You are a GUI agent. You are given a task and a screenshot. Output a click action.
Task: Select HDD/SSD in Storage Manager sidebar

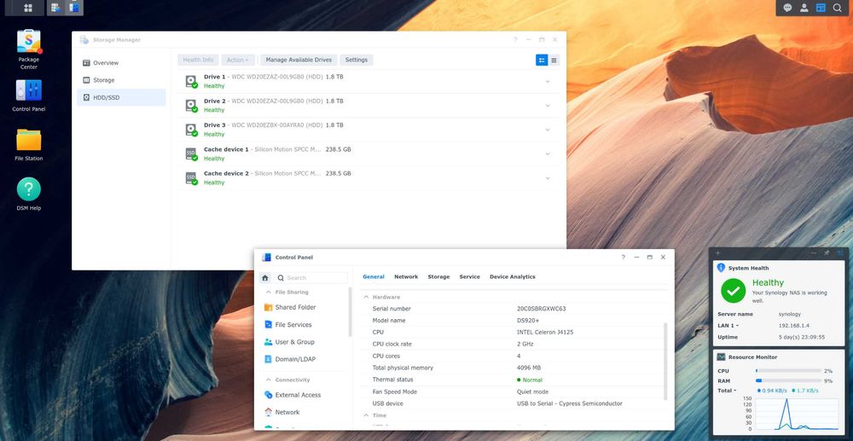[x=121, y=97]
